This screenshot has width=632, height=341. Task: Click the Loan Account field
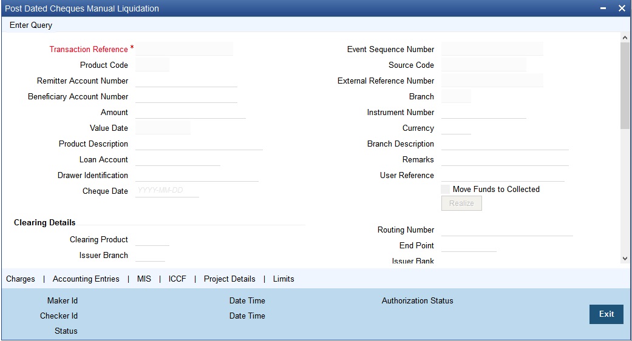[178, 159]
